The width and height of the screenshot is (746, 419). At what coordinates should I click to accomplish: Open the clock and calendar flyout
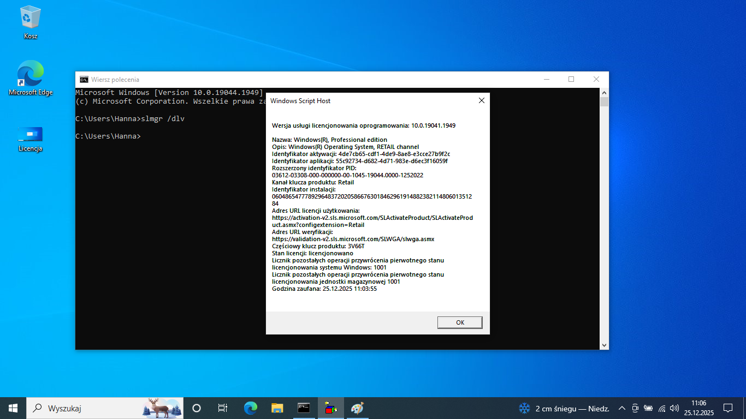(x=698, y=408)
